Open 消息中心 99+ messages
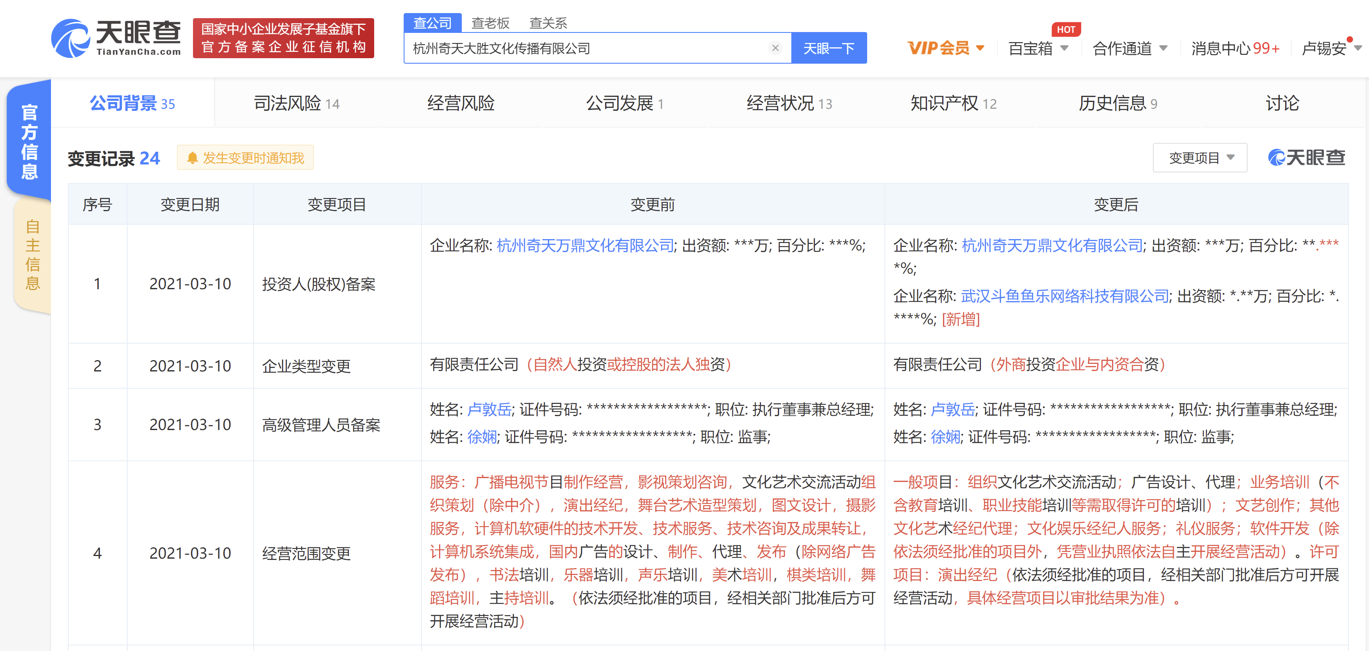The width and height of the screenshot is (1369, 651). 1235,48
